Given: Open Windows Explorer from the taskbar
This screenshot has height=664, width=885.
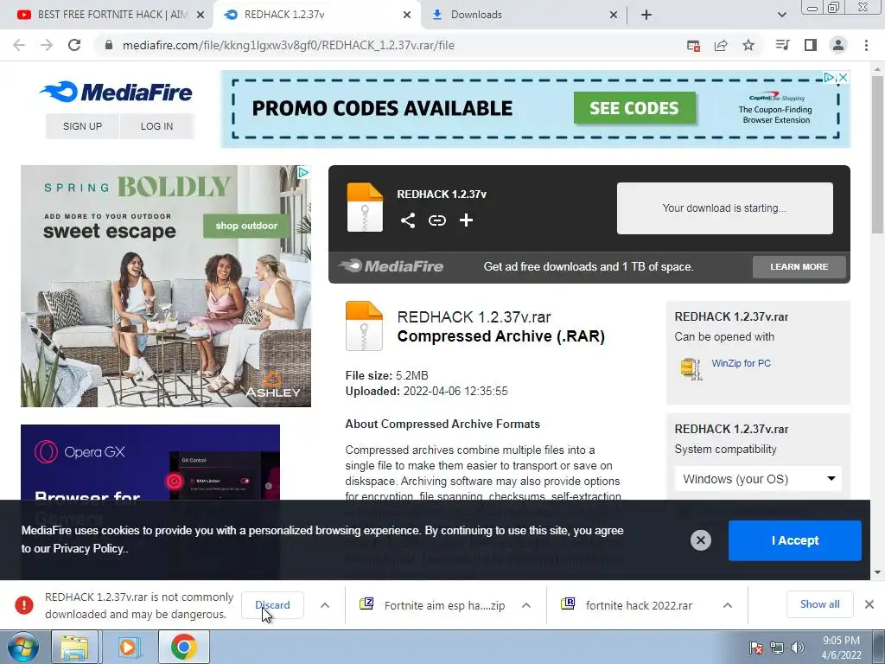Looking at the screenshot, I should (74, 647).
